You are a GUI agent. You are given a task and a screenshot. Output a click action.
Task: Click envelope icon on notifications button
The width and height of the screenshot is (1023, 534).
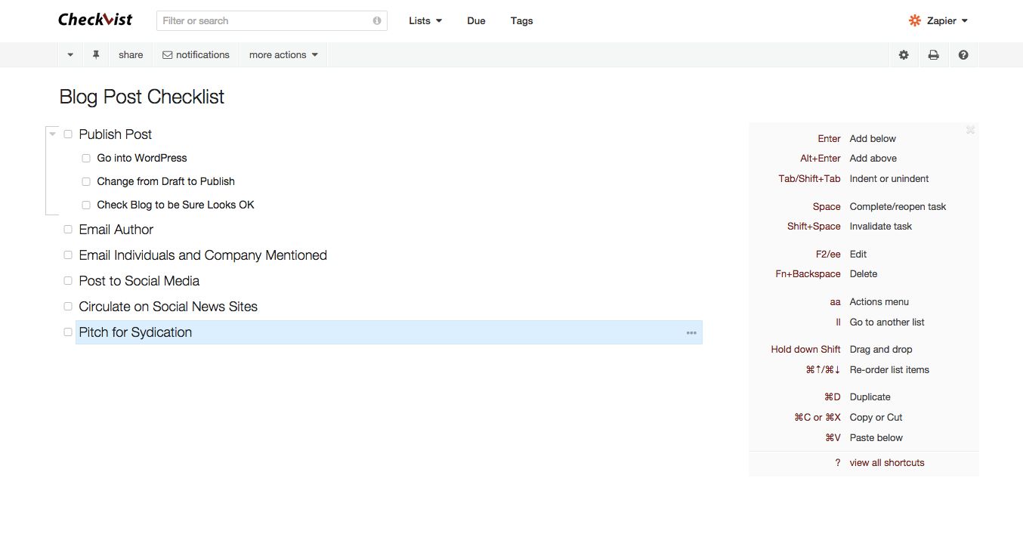[168, 55]
